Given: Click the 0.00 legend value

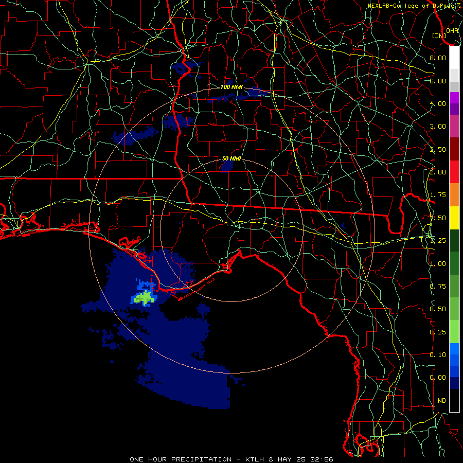Looking at the screenshot, I should [438, 378].
